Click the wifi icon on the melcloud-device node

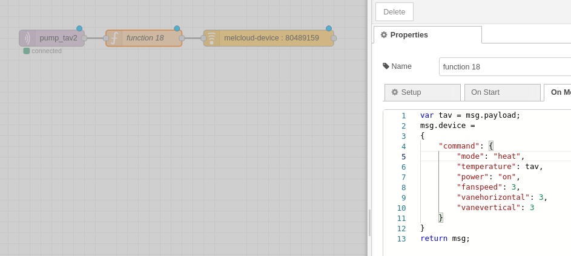click(x=211, y=38)
